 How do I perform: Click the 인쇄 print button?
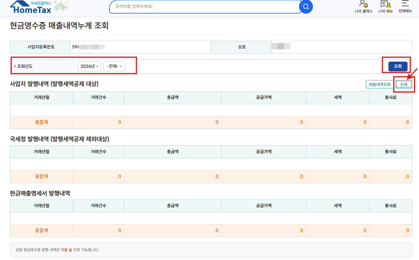[x=404, y=85]
